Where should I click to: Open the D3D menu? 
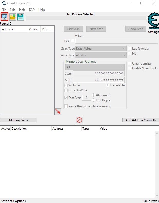32,10
